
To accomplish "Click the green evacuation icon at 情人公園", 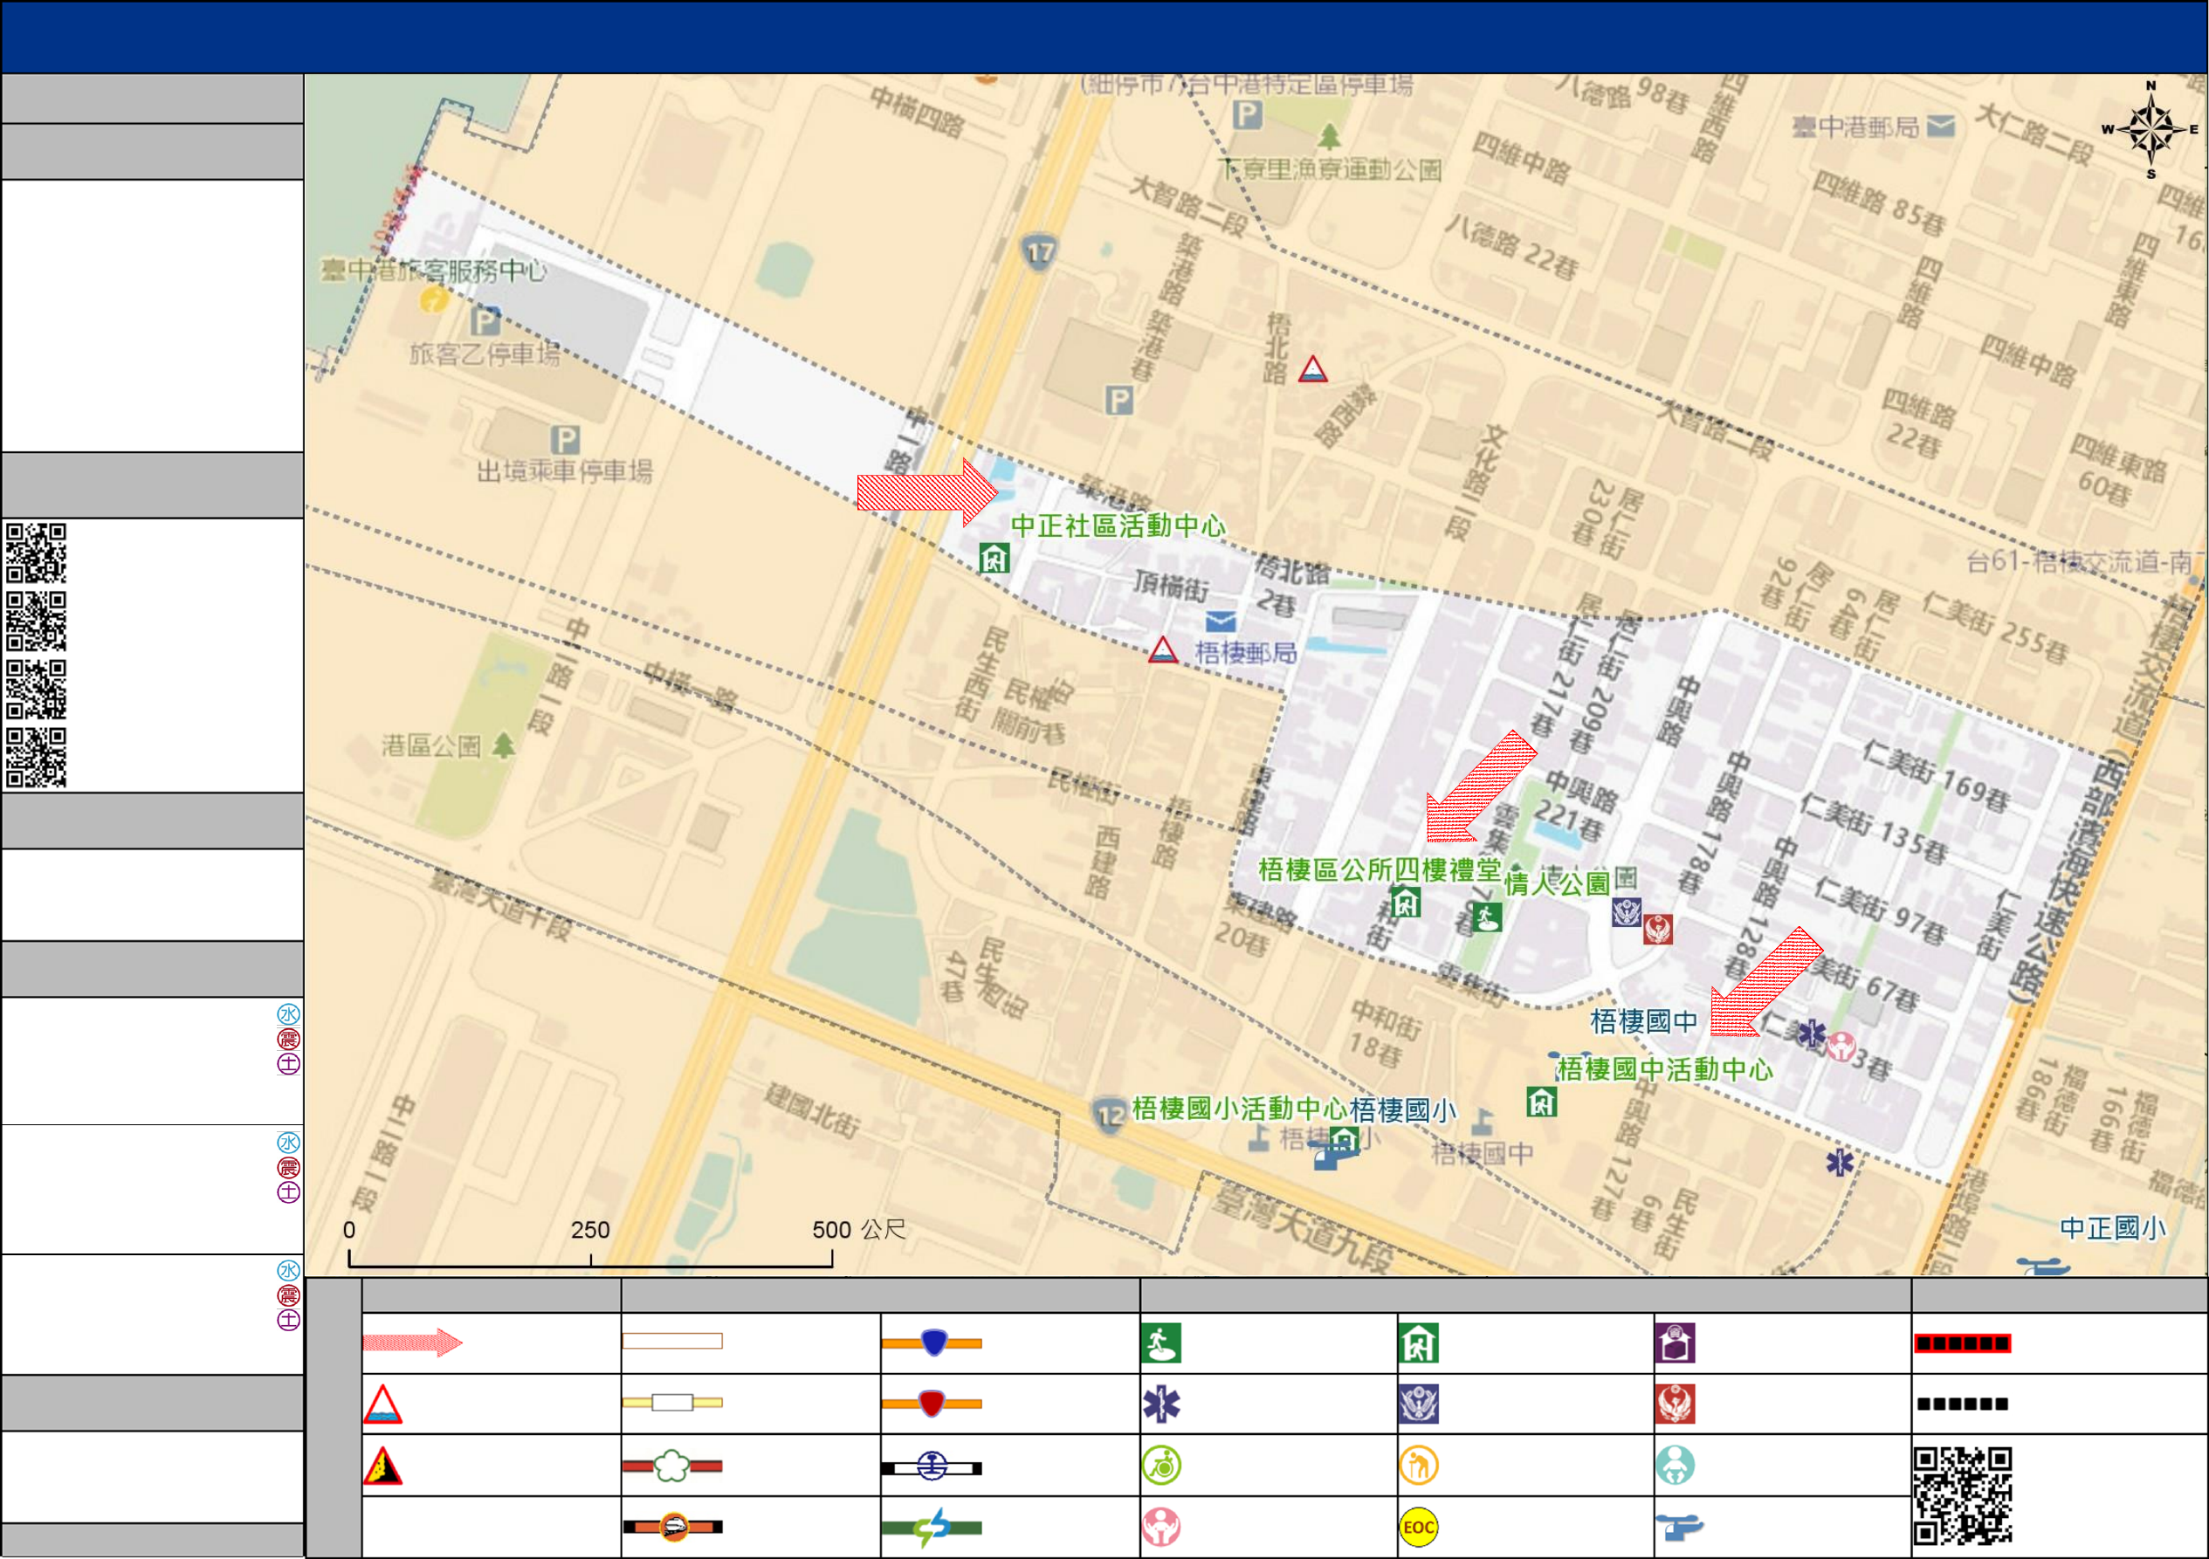I will point(1486,917).
